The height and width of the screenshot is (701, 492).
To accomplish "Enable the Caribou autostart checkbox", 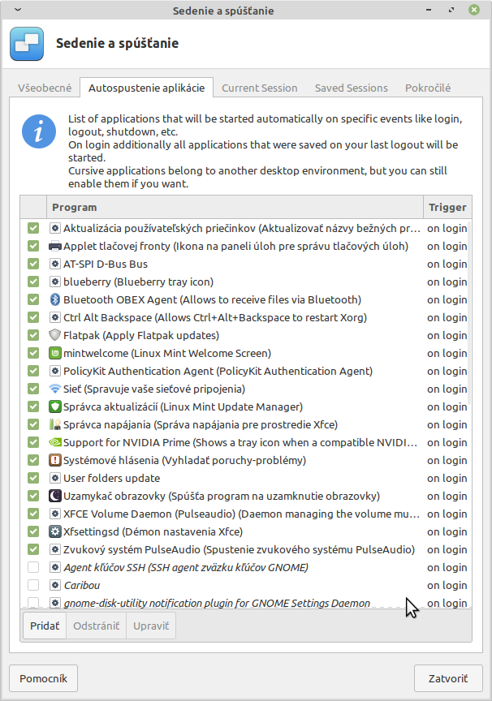I will [x=33, y=585].
